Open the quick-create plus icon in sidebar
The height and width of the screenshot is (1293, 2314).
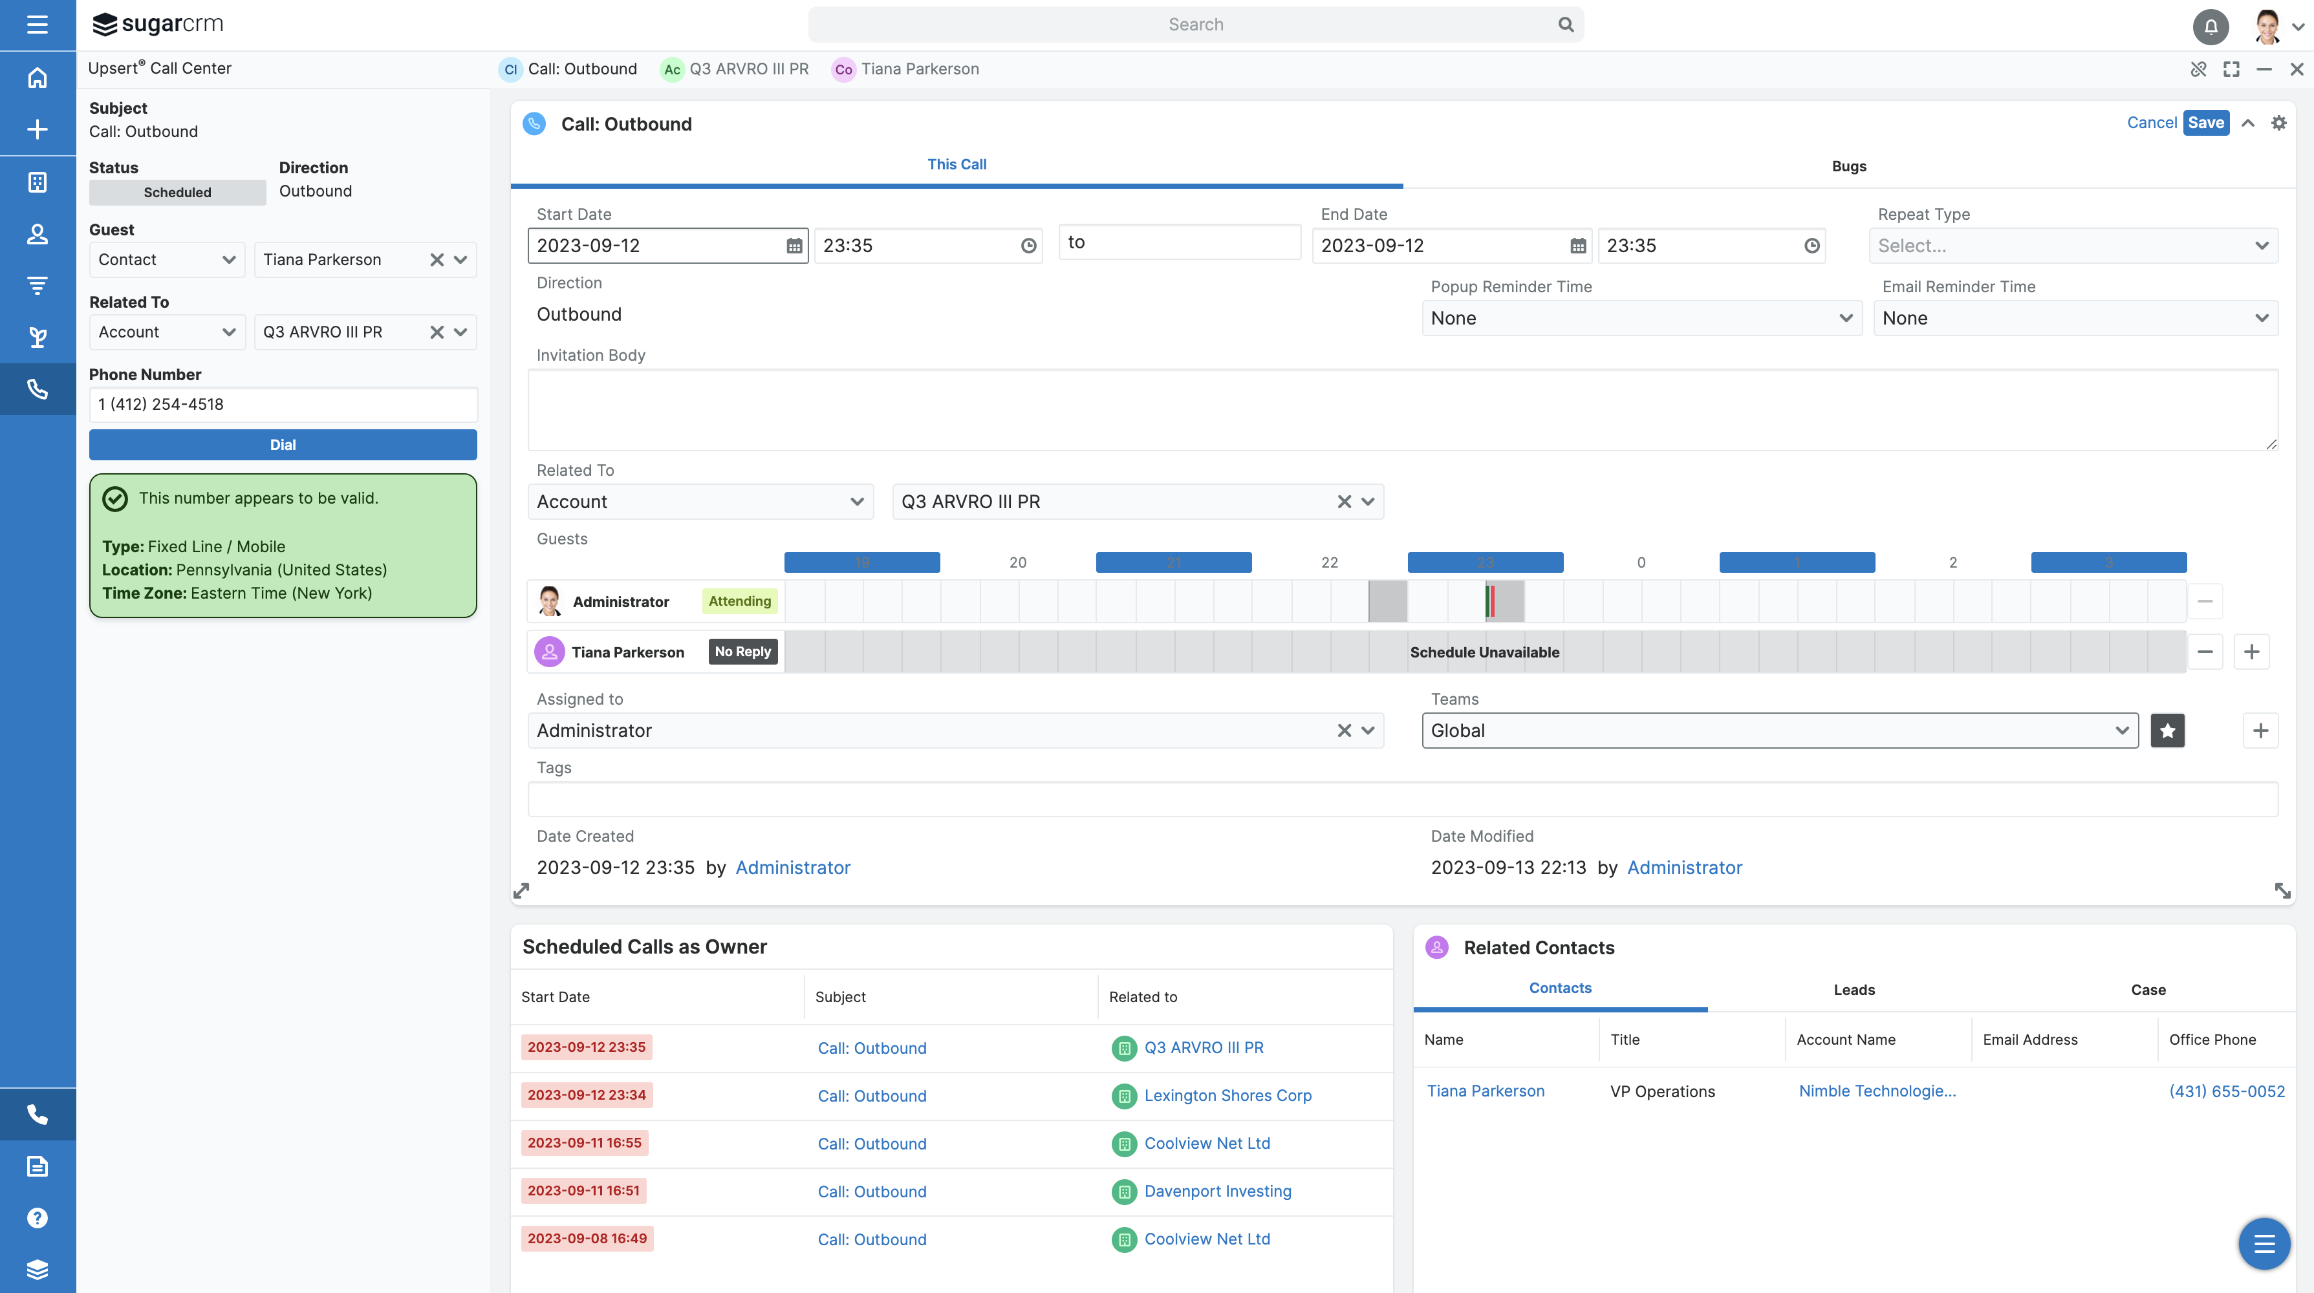tap(38, 129)
